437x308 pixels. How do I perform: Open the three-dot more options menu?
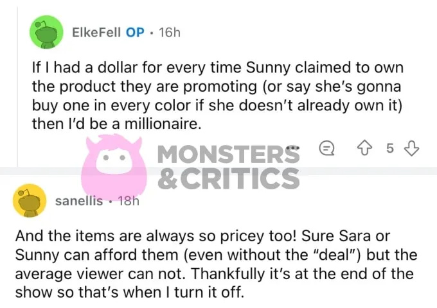(x=293, y=148)
